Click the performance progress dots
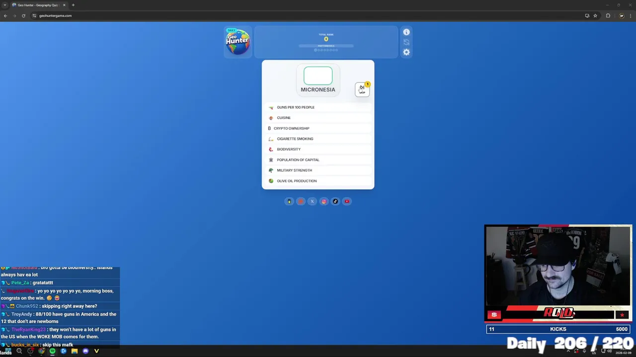Image resolution: width=636 pixels, height=357 pixels. (x=326, y=50)
